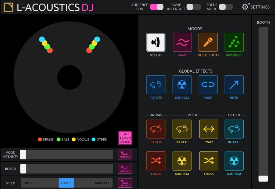Activate the Wave mood

tap(182, 42)
